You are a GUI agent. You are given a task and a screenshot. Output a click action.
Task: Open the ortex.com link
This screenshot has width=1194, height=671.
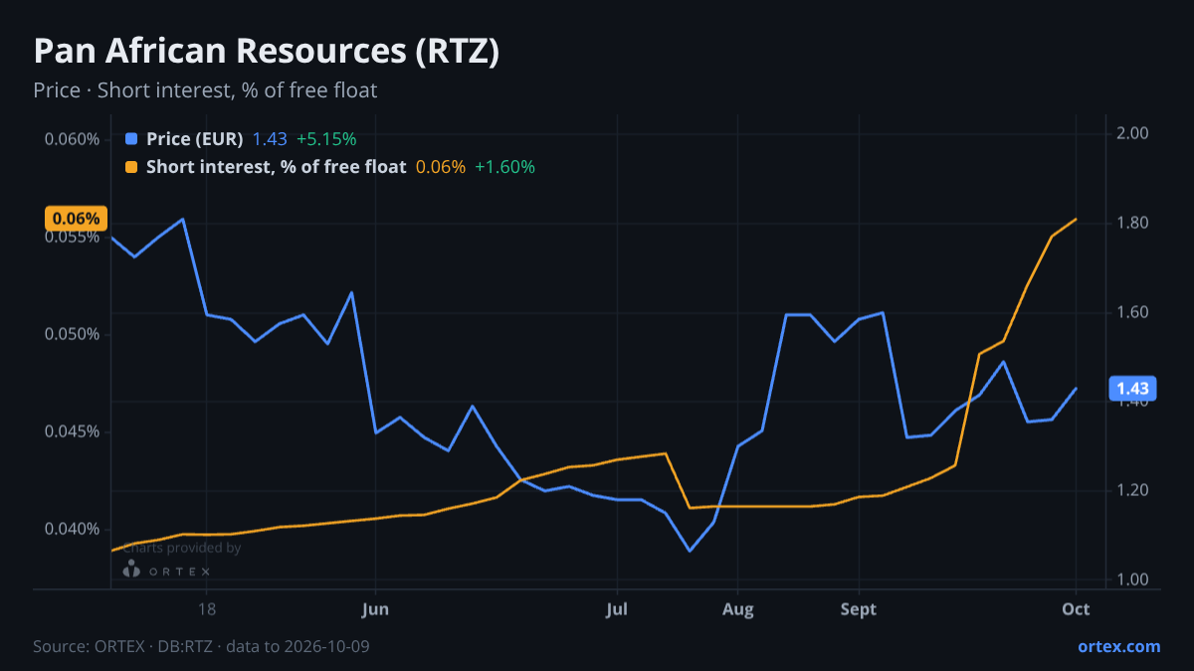(1119, 646)
